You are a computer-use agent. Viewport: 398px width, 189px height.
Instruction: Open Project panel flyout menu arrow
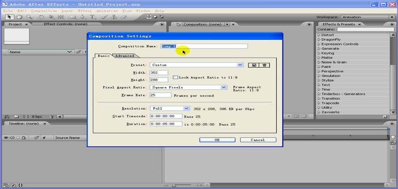162,24
